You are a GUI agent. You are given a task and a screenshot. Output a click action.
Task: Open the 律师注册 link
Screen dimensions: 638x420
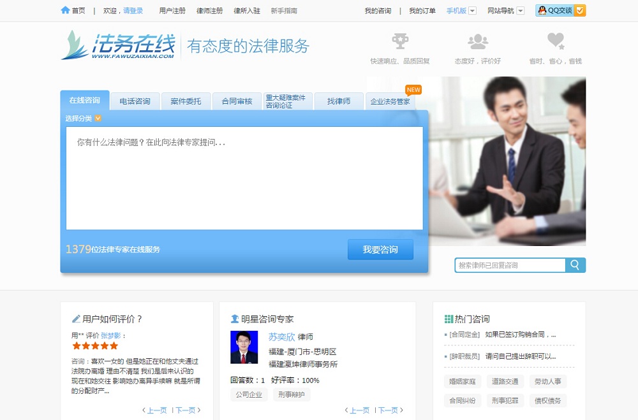point(209,11)
